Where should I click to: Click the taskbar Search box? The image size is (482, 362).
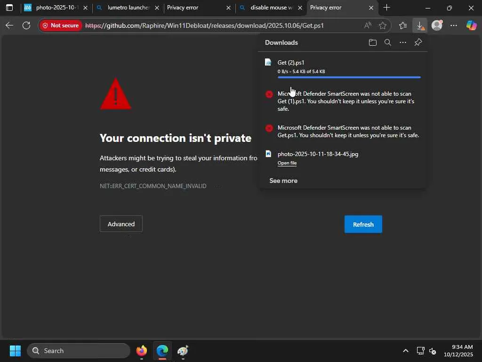[x=79, y=351]
